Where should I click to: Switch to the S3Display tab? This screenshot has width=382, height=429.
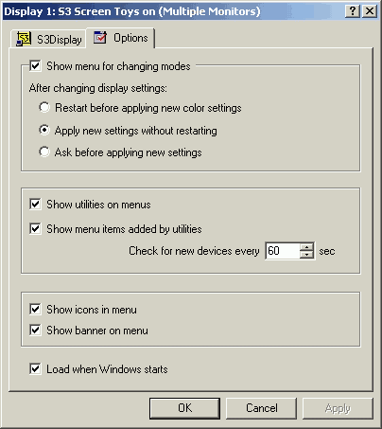click(x=48, y=39)
